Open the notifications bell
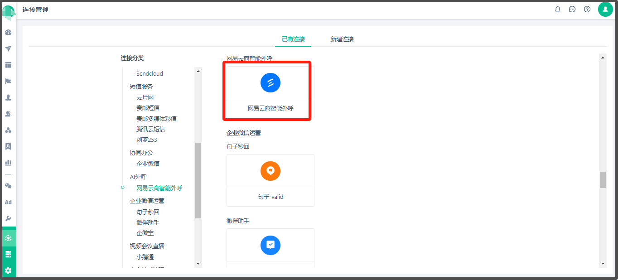Viewport: 618px width, 280px height. coord(558,9)
